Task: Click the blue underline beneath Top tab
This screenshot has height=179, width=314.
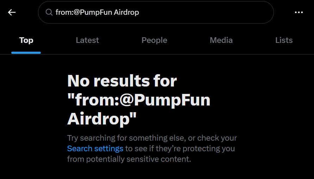Action: coord(26,53)
